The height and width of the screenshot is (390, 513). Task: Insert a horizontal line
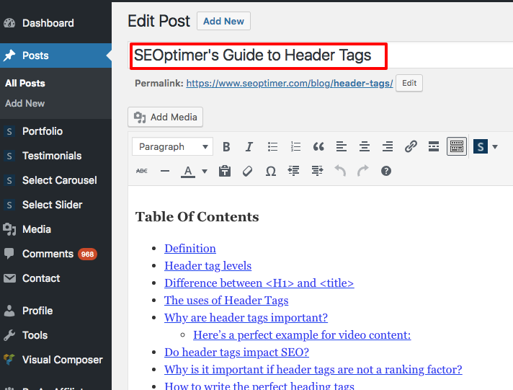[x=165, y=171]
